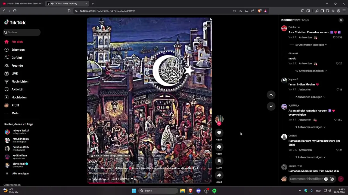Viewport: 348px width, 195px height.
Task: Click the browser address bar URL
Action: click(x=108, y=11)
